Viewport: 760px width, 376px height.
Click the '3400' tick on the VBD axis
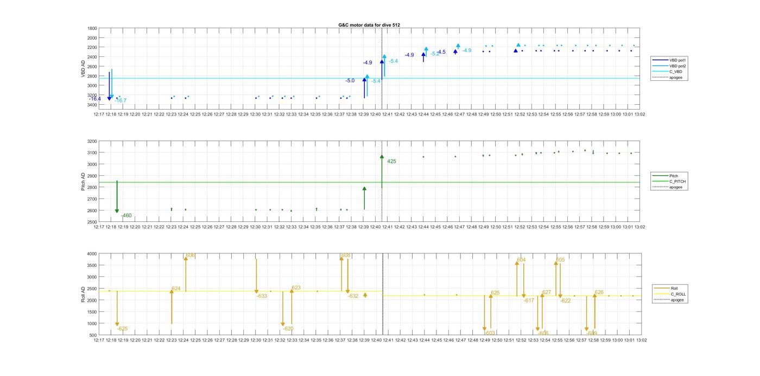[x=92, y=104]
